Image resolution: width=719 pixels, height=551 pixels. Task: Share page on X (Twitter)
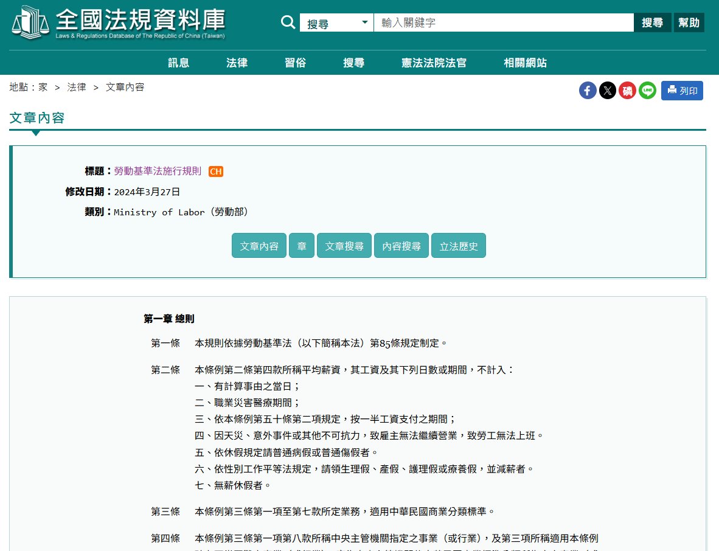point(608,91)
